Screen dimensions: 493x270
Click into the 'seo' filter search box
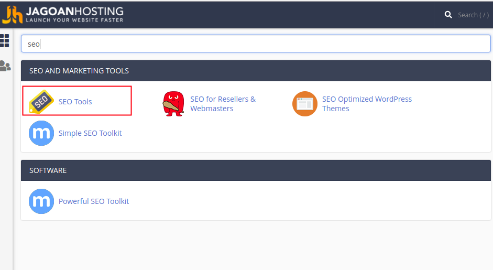click(256, 44)
